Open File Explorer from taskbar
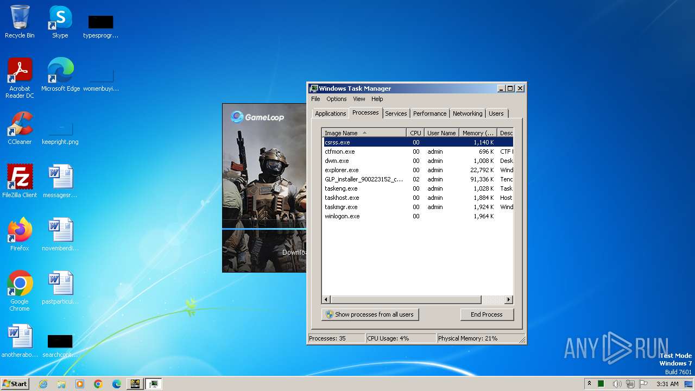The image size is (695, 391). click(x=61, y=384)
